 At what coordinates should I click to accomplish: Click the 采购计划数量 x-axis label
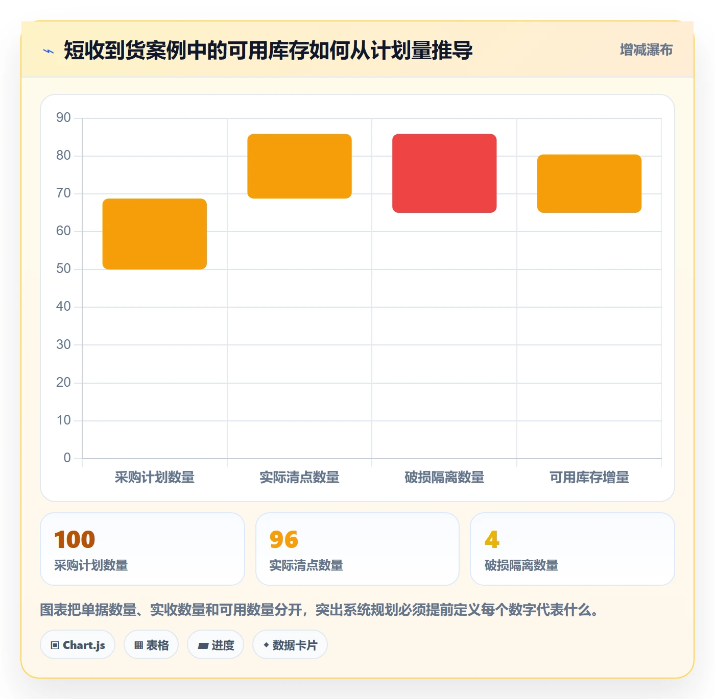click(155, 477)
